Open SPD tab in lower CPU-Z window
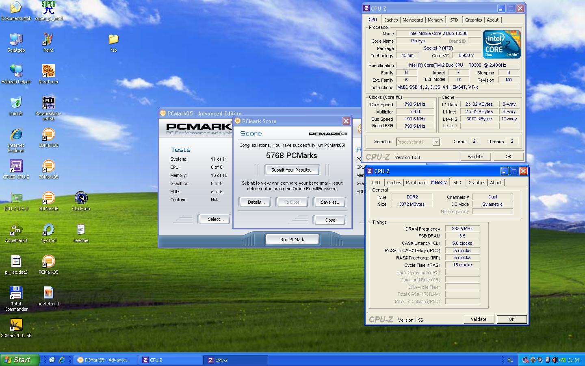This screenshot has height=366, width=585. (457, 183)
